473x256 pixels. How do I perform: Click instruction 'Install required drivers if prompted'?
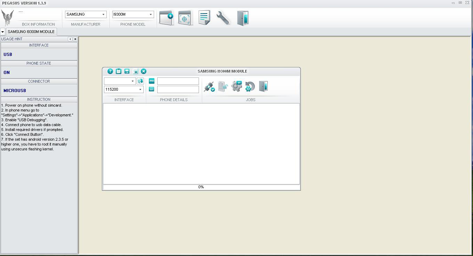tap(32, 130)
